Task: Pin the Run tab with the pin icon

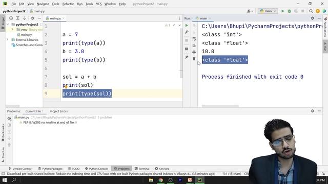Action: click(187, 57)
